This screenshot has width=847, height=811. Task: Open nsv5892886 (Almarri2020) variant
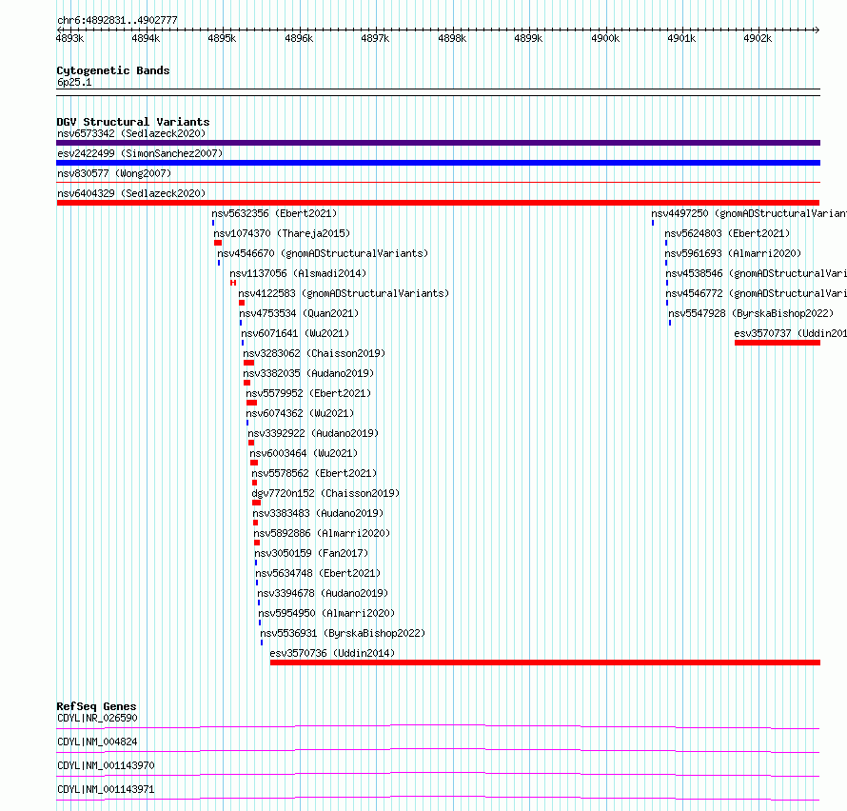tap(322, 533)
